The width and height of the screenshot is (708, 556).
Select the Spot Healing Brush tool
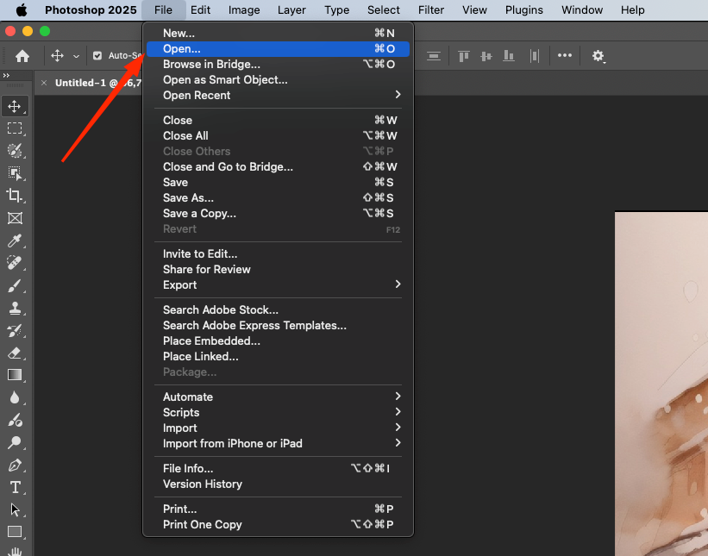tap(15, 263)
